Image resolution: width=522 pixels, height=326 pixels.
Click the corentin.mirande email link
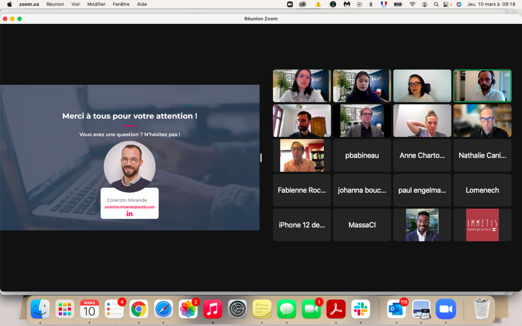click(130, 206)
